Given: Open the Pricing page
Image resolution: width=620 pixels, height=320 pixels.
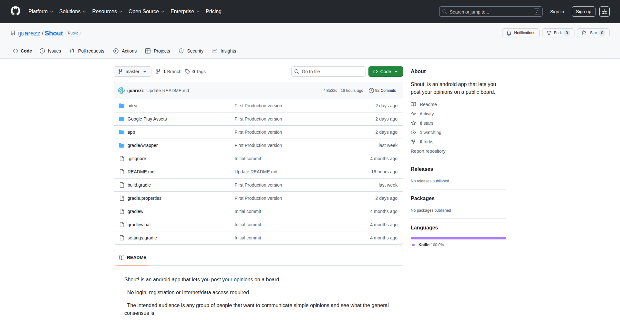Looking at the screenshot, I should coord(213,11).
